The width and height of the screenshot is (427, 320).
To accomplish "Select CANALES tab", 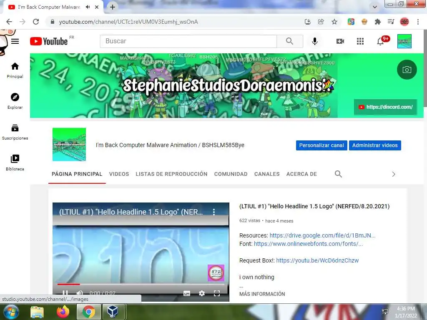I will coord(267,174).
